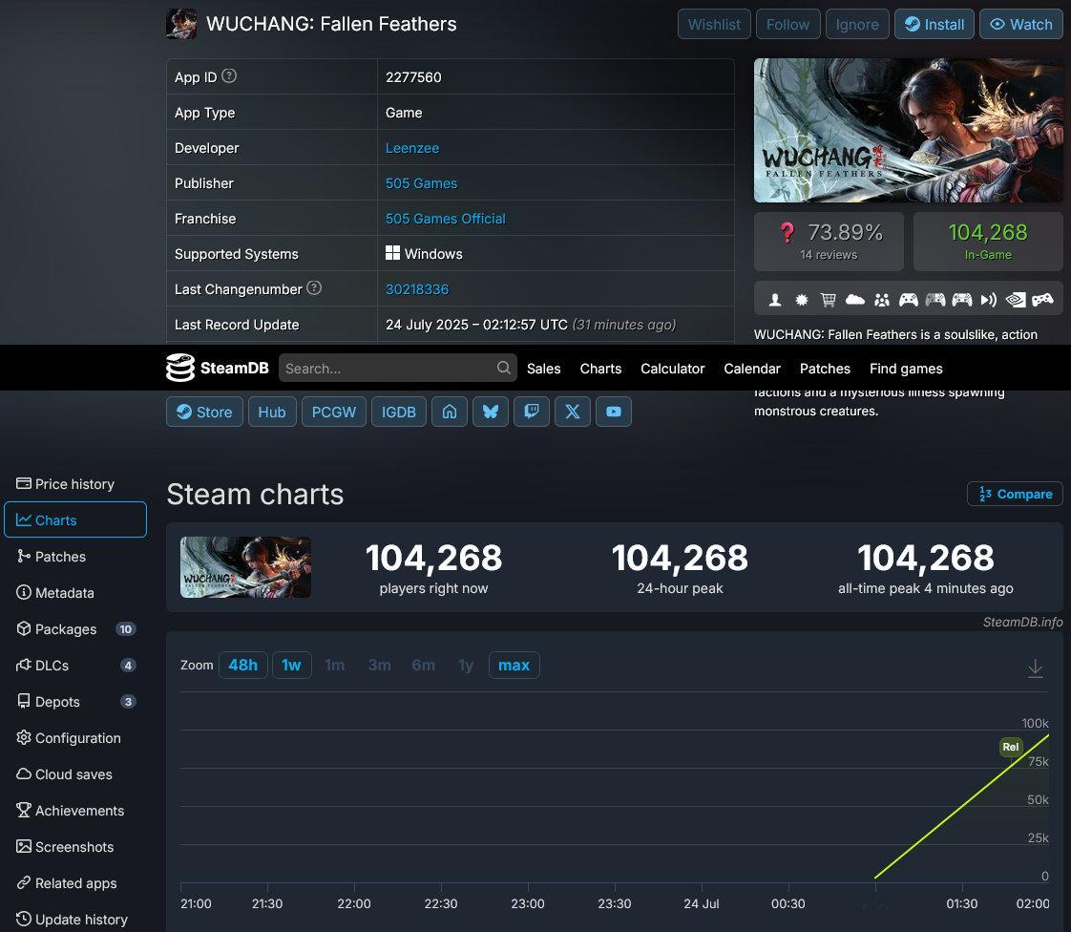
Task: Click the Ignore button
Action: (x=857, y=24)
